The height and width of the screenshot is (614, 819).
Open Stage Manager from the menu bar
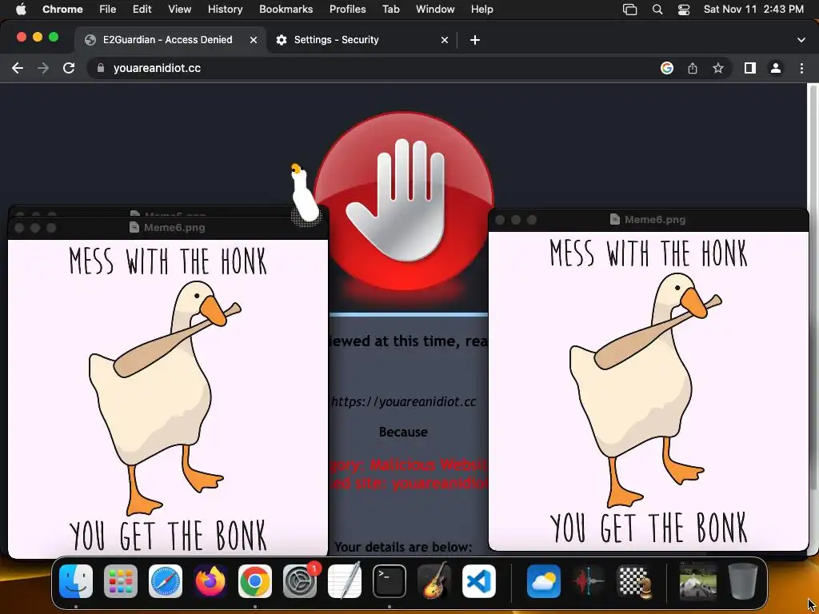point(630,10)
